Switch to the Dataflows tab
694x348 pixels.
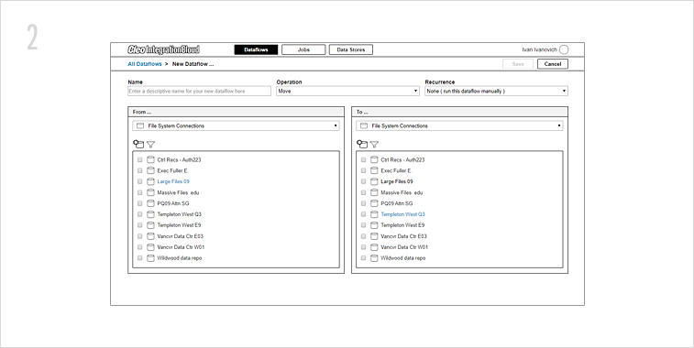point(256,50)
